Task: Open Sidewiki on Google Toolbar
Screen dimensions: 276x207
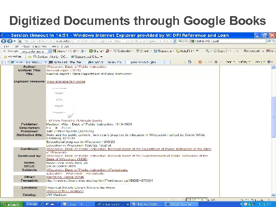Action: tap(122, 51)
